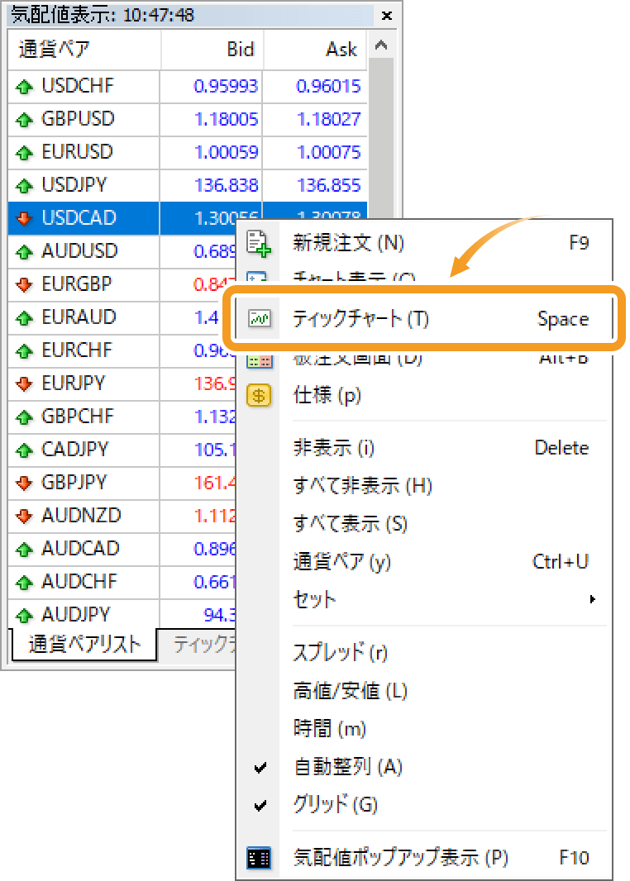Viewport: 630px width, 881px height.
Task: Click the Bid column header
Action: [212, 50]
